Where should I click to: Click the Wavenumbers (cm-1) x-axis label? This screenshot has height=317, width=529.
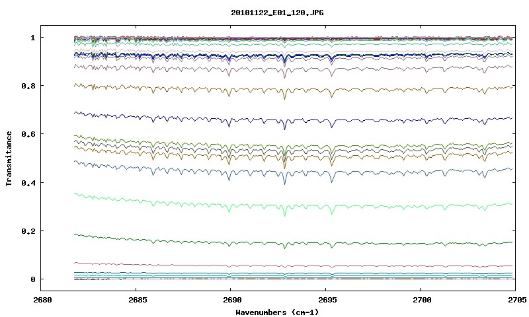(277, 312)
